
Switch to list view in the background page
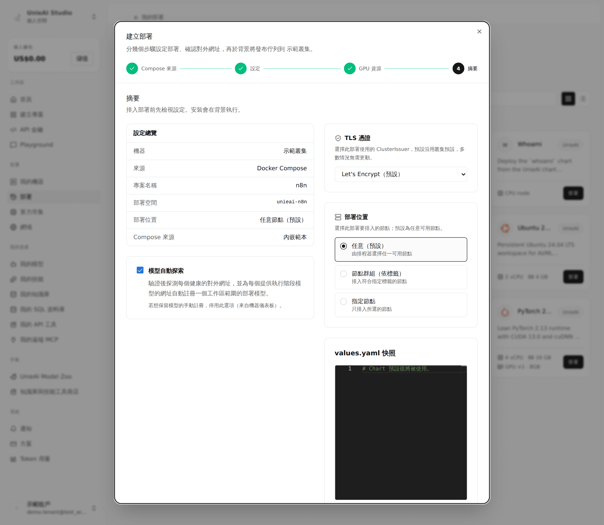[583, 99]
